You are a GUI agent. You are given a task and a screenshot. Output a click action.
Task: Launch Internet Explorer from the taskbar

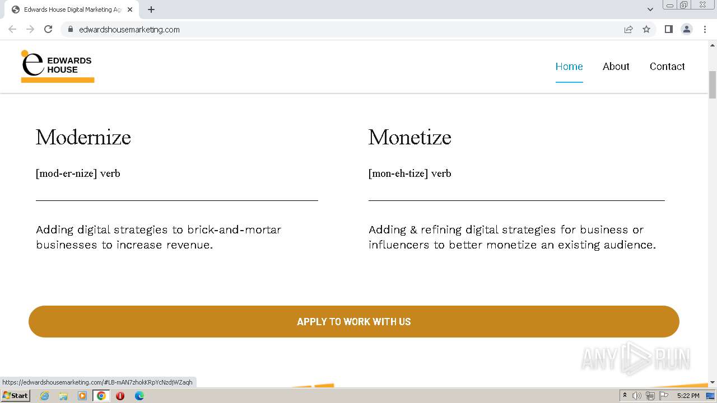tap(44, 396)
